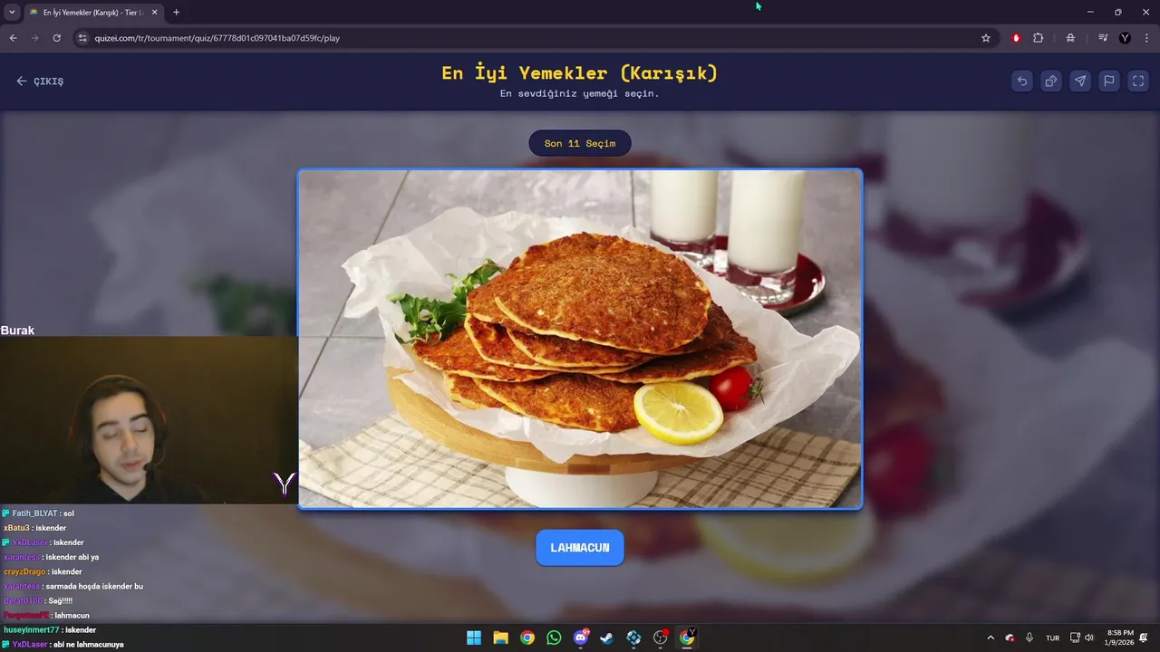Viewport: 1160px width, 652px height.
Task: Navigate forward in browser
Action: [x=34, y=38]
